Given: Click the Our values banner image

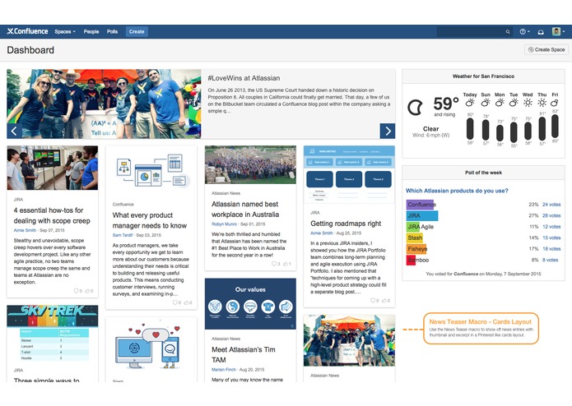Looking at the screenshot, I should coord(250,304).
